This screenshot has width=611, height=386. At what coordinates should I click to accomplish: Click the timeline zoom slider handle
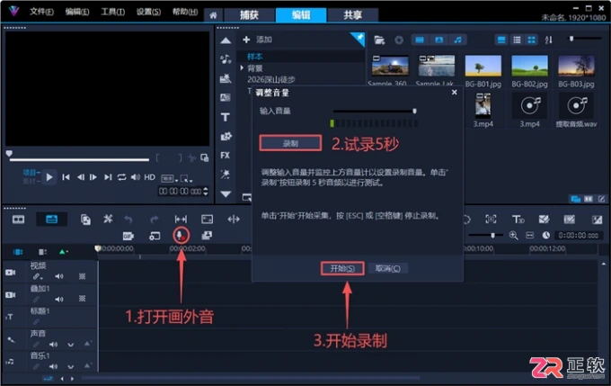coord(492,236)
